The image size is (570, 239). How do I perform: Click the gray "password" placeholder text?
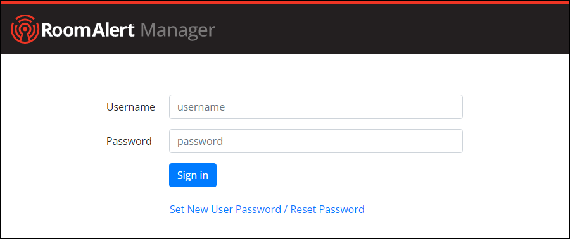(x=200, y=142)
